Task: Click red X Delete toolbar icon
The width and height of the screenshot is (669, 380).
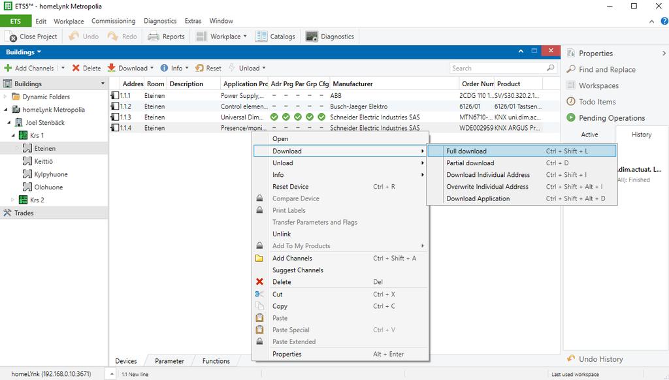Action: pyautogui.click(x=76, y=68)
